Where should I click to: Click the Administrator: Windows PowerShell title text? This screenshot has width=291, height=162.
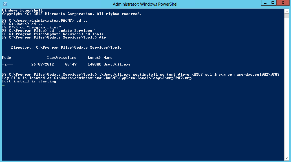pyautogui.click(x=145, y=4)
